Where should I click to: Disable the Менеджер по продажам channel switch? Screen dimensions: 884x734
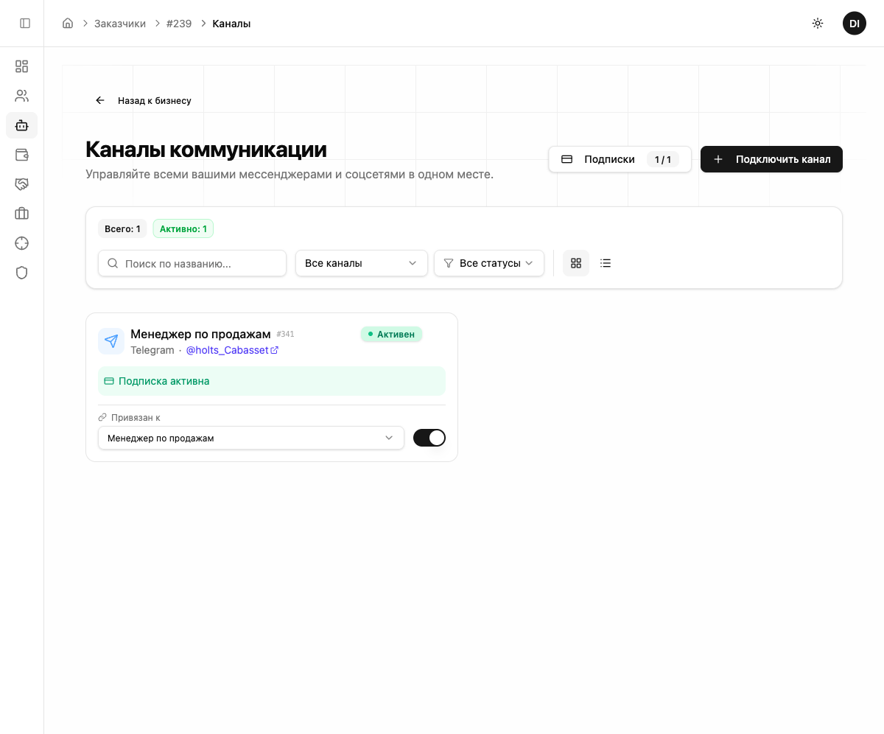point(429,438)
